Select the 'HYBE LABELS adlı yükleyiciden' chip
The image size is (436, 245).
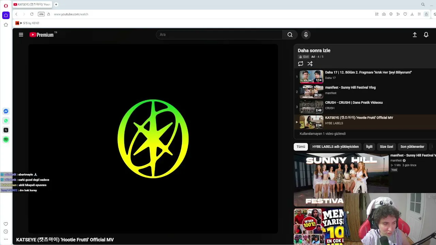pos(336,147)
